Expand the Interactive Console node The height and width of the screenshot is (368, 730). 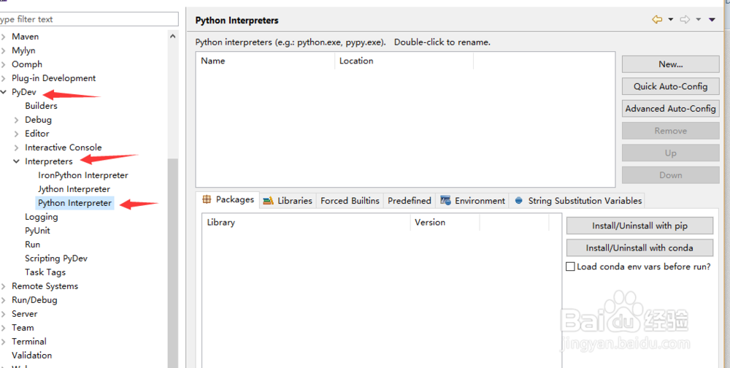16,148
